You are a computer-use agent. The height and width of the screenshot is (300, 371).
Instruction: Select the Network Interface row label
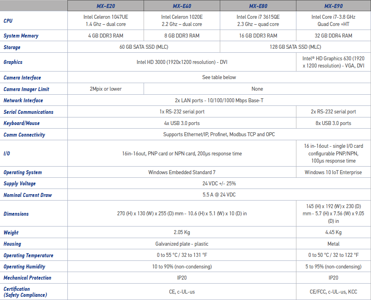coord(23,101)
